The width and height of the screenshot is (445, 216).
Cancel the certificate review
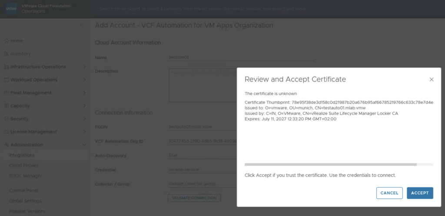pos(389,193)
